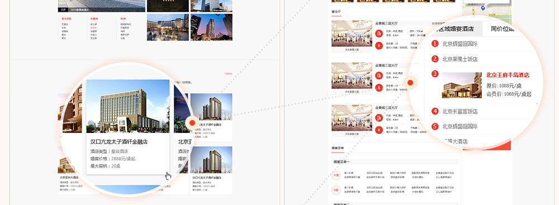Click the blue map location pin
559x205 pixels.
pyautogui.click(x=483, y=8)
